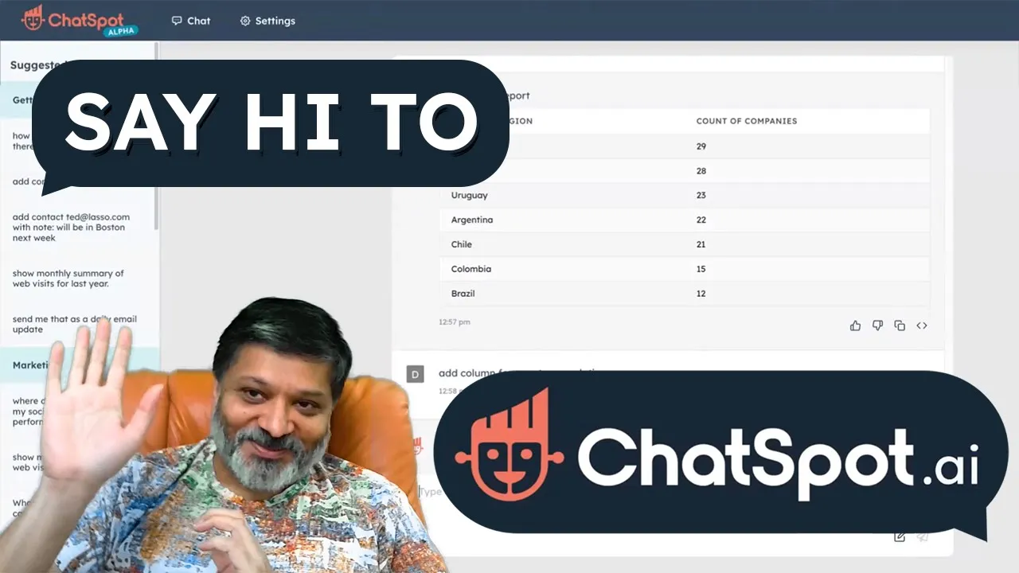This screenshot has height=573, width=1019.
Task: Open the Settings tab in top navigation
Action: coord(267,21)
